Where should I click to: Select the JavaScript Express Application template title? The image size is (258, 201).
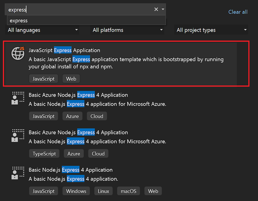pyautogui.click(x=64, y=50)
